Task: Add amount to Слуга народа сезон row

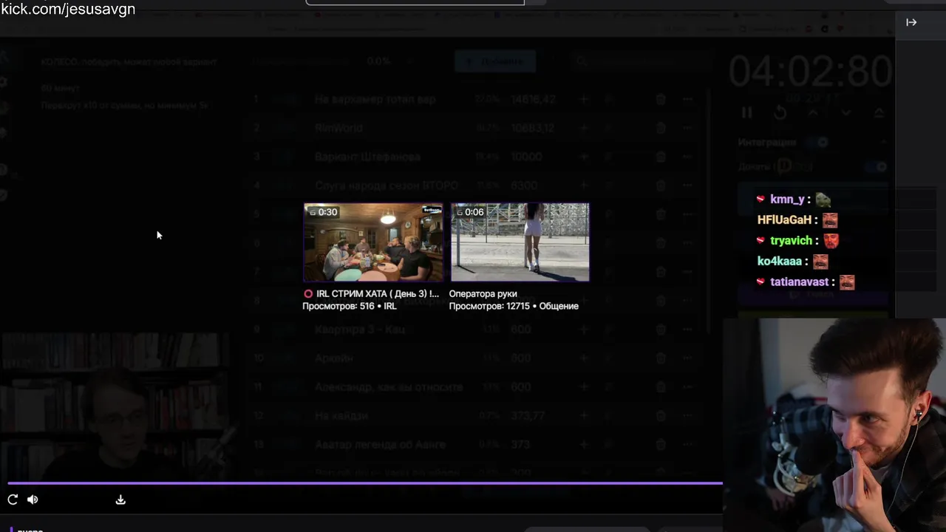Action: [x=583, y=185]
